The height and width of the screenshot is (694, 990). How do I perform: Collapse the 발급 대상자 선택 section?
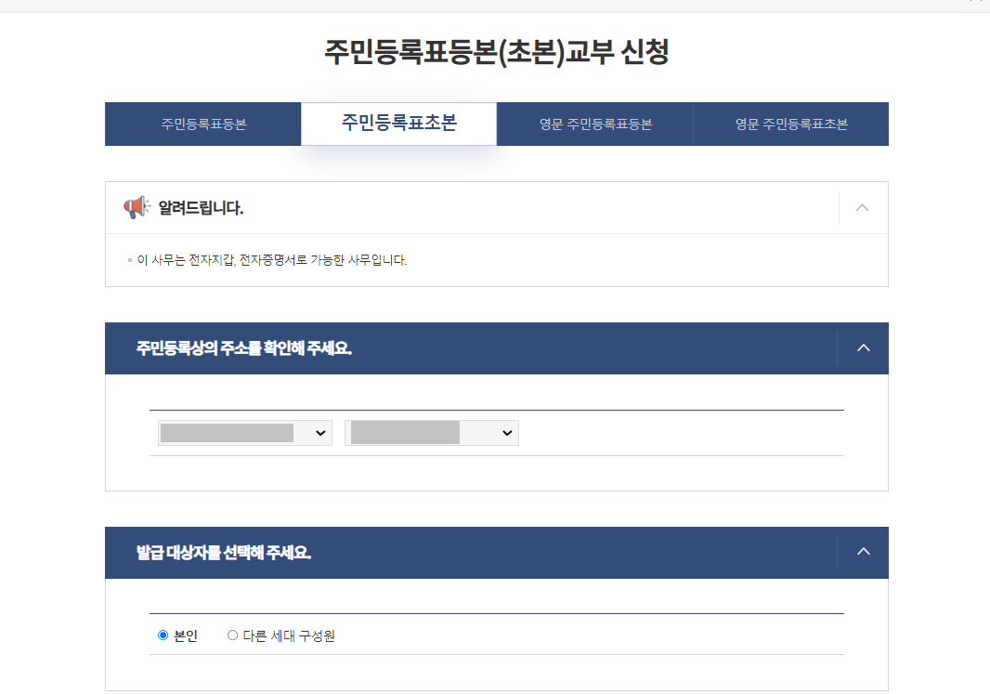(863, 552)
